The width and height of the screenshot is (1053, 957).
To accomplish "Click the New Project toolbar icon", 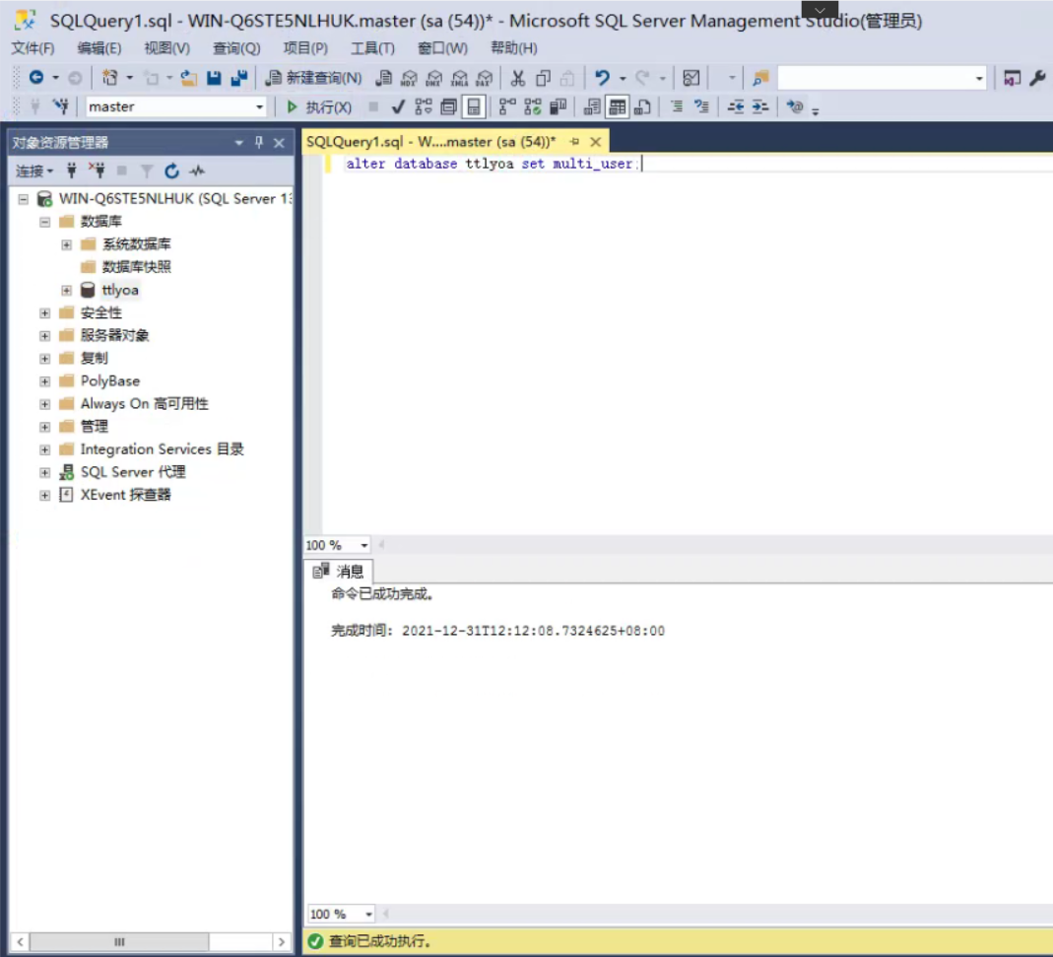I will point(109,78).
